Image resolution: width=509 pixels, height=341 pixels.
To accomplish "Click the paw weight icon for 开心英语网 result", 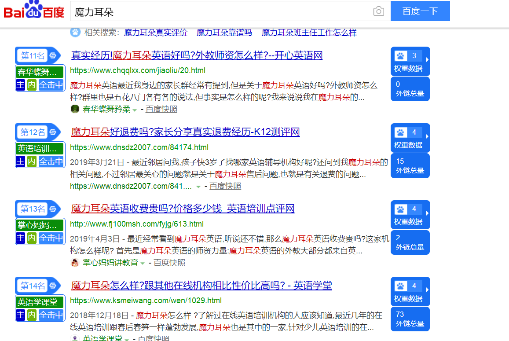I will coord(401,56).
